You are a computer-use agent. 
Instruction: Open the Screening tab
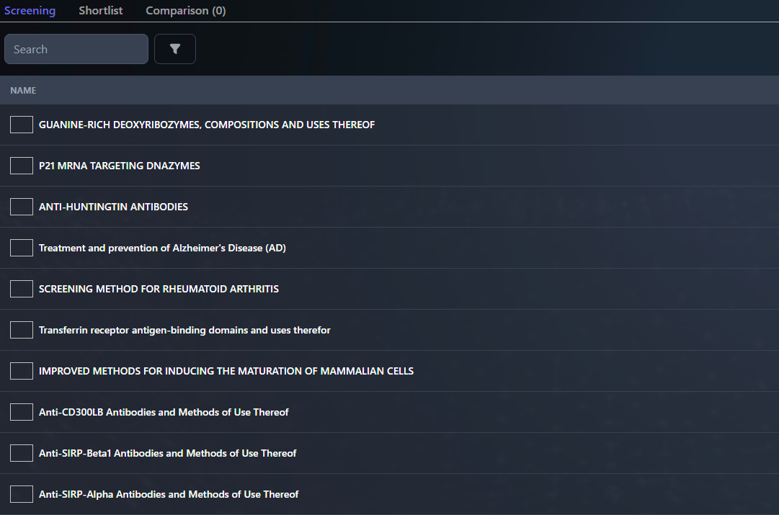[30, 11]
